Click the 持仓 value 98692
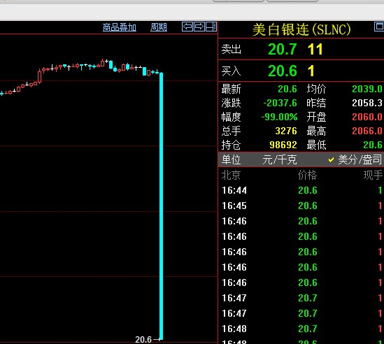 coord(283,145)
